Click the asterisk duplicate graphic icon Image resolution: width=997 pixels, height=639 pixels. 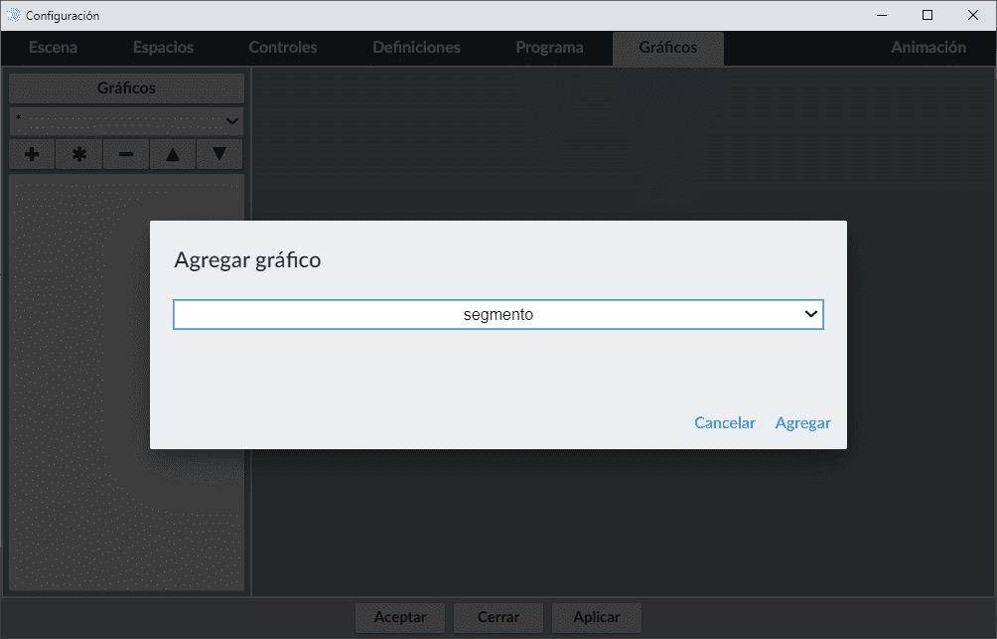coord(79,154)
